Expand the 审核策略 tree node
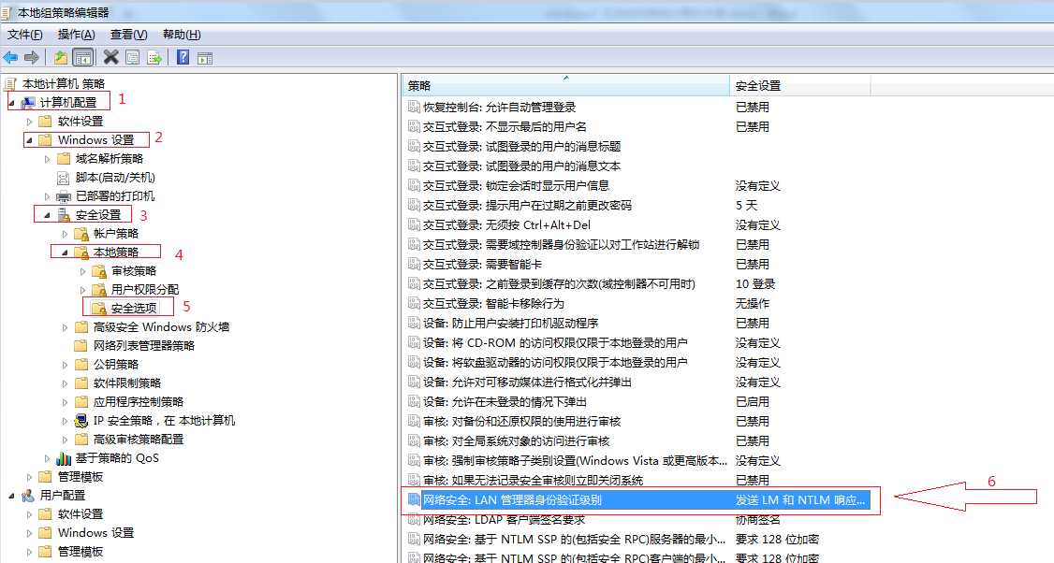 point(82,271)
